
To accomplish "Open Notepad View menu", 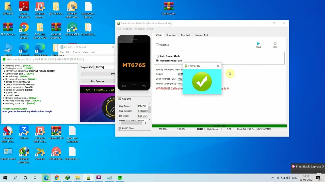I will (x=86, y=52).
